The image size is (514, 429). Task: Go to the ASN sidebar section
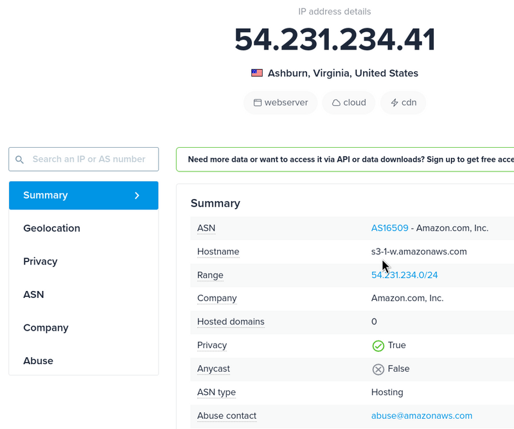pyautogui.click(x=33, y=295)
